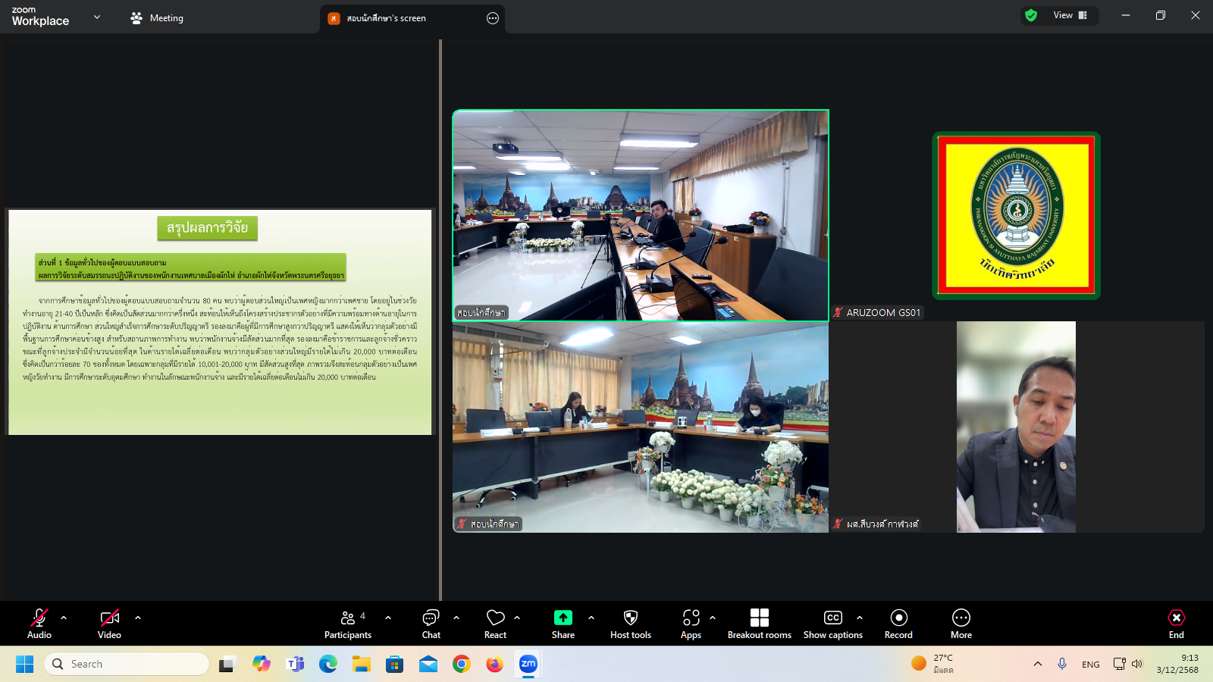The width and height of the screenshot is (1213, 682).
Task: Open Breakout rooms
Action: (759, 624)
